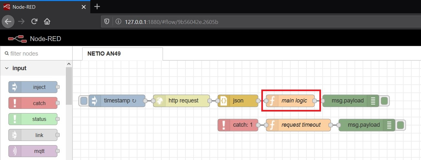The image size is (421, 160).
Task: Trigger the timestamp inject button
Action: coord(84,101)
